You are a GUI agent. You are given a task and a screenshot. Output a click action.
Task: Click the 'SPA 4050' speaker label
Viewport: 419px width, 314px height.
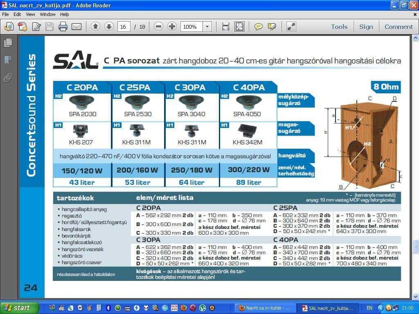[x=247, y=114]
